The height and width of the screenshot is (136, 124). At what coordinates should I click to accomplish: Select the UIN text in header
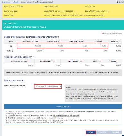click(x=13, y=7)
